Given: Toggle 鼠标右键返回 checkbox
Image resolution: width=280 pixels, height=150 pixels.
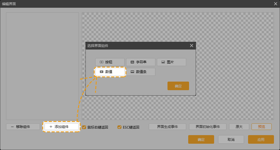Looking at the screenshot, I should (x=84, y=127).
